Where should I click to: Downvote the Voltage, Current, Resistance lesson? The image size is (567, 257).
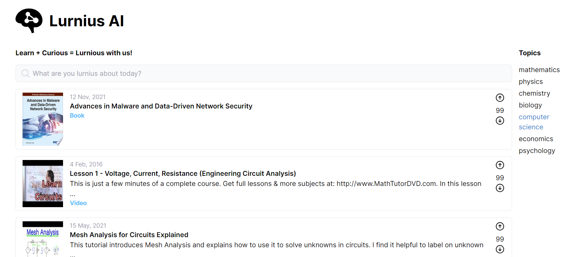(x=500, y=188)
